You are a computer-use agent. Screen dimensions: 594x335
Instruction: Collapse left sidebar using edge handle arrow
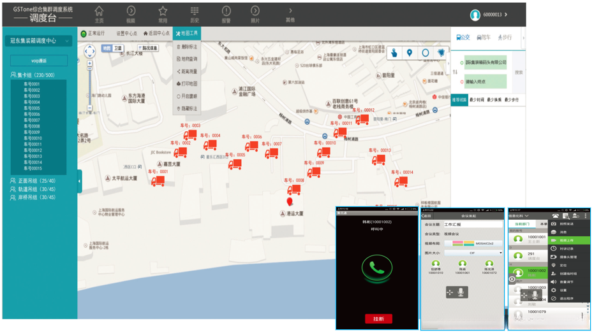point(80,181)
